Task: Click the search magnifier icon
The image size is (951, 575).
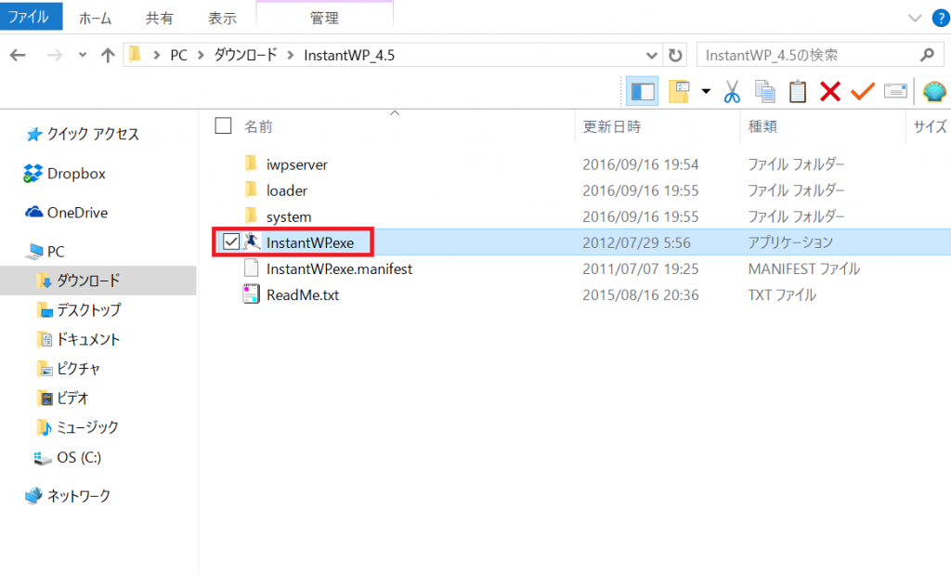Action: coord(927,55)
